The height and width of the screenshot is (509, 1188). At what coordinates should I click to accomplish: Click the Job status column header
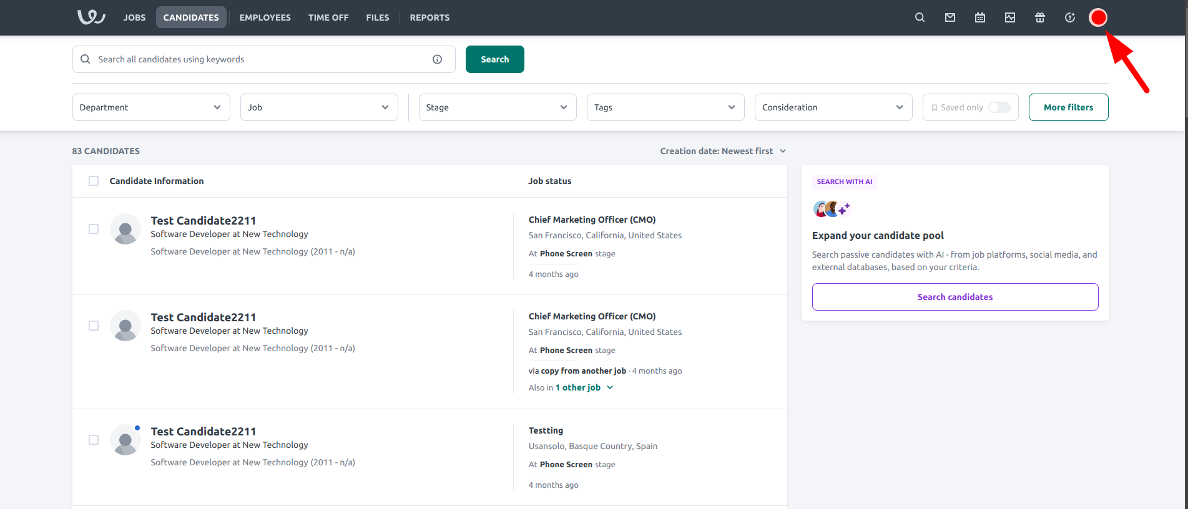[x=550, y=181]
